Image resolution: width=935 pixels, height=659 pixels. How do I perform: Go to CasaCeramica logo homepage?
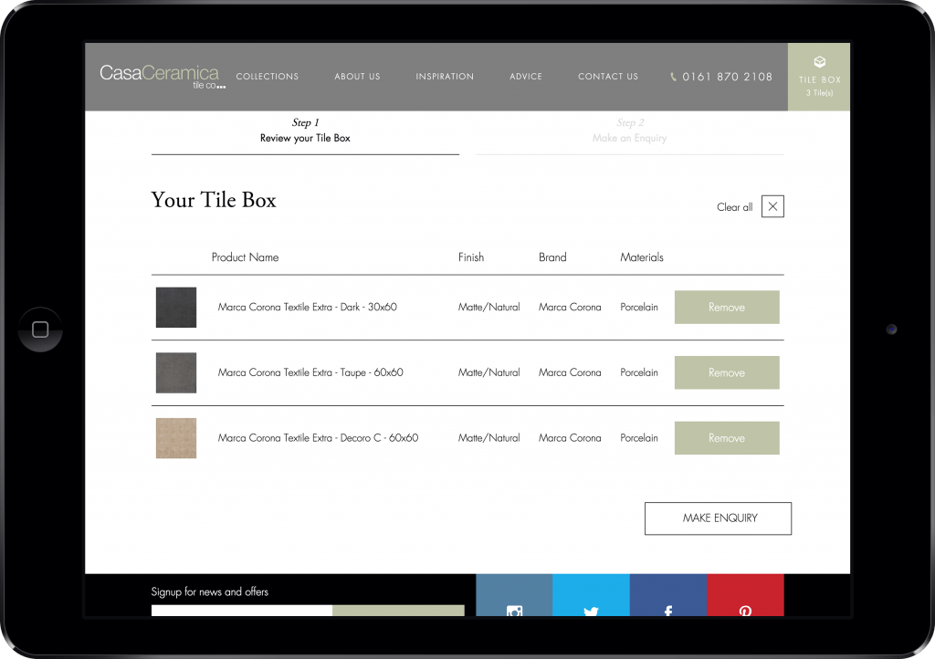[163, 77]
